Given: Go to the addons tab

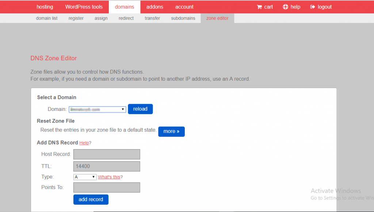Looking at the screenshot, I should pos(154,7).
